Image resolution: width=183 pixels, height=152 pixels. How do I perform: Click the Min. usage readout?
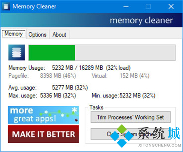[137, 96]
